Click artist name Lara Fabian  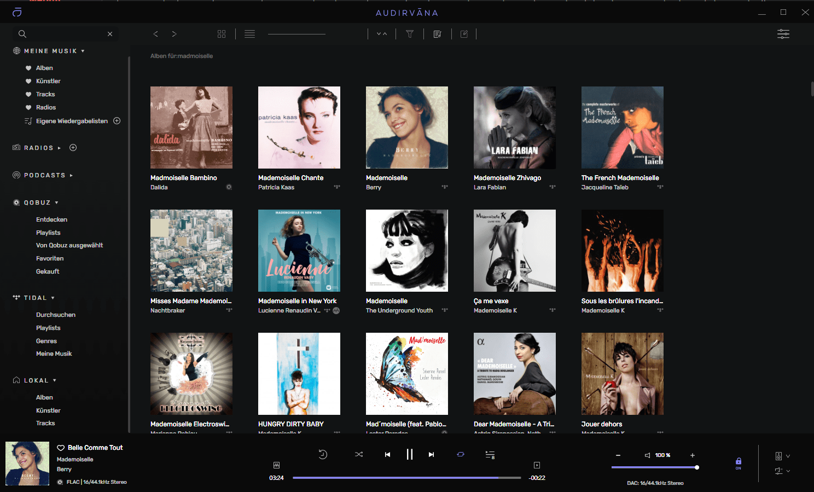click(490, 187)
